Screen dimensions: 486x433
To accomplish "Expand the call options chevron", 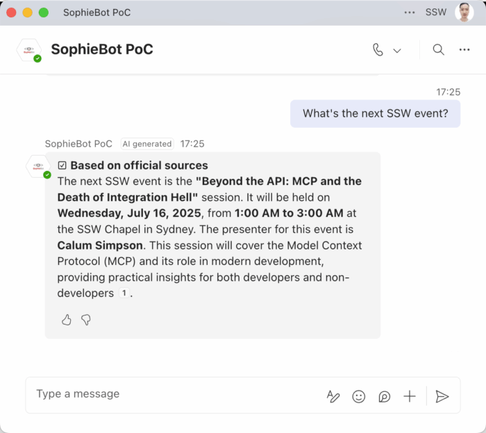I will click(397, 50).
